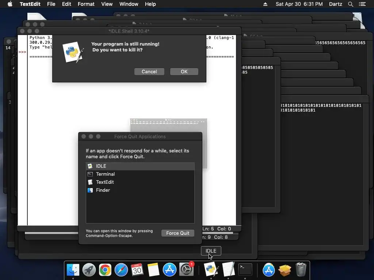
Task: Close the IDLE Shell window
Action: pyautogui.click(x=22, y=31)
